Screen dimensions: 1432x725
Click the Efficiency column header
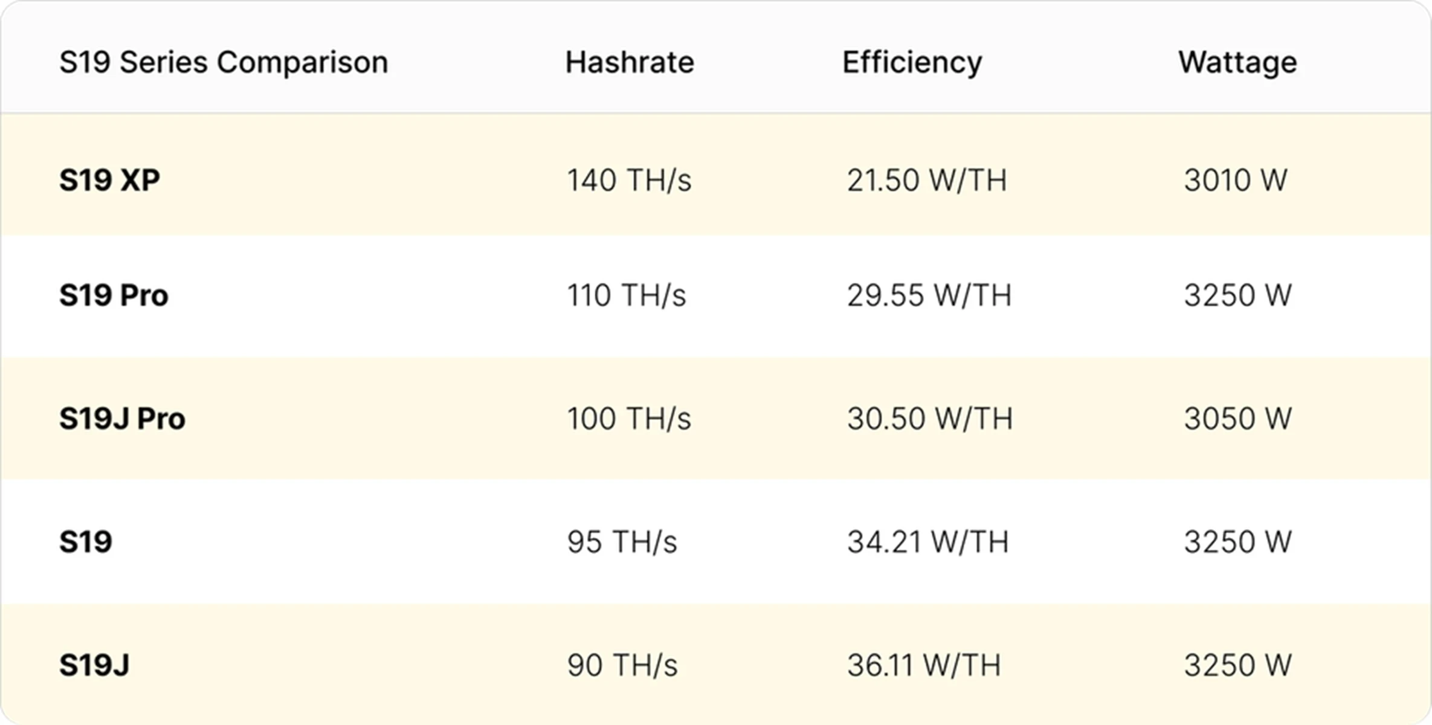[912, 62]
